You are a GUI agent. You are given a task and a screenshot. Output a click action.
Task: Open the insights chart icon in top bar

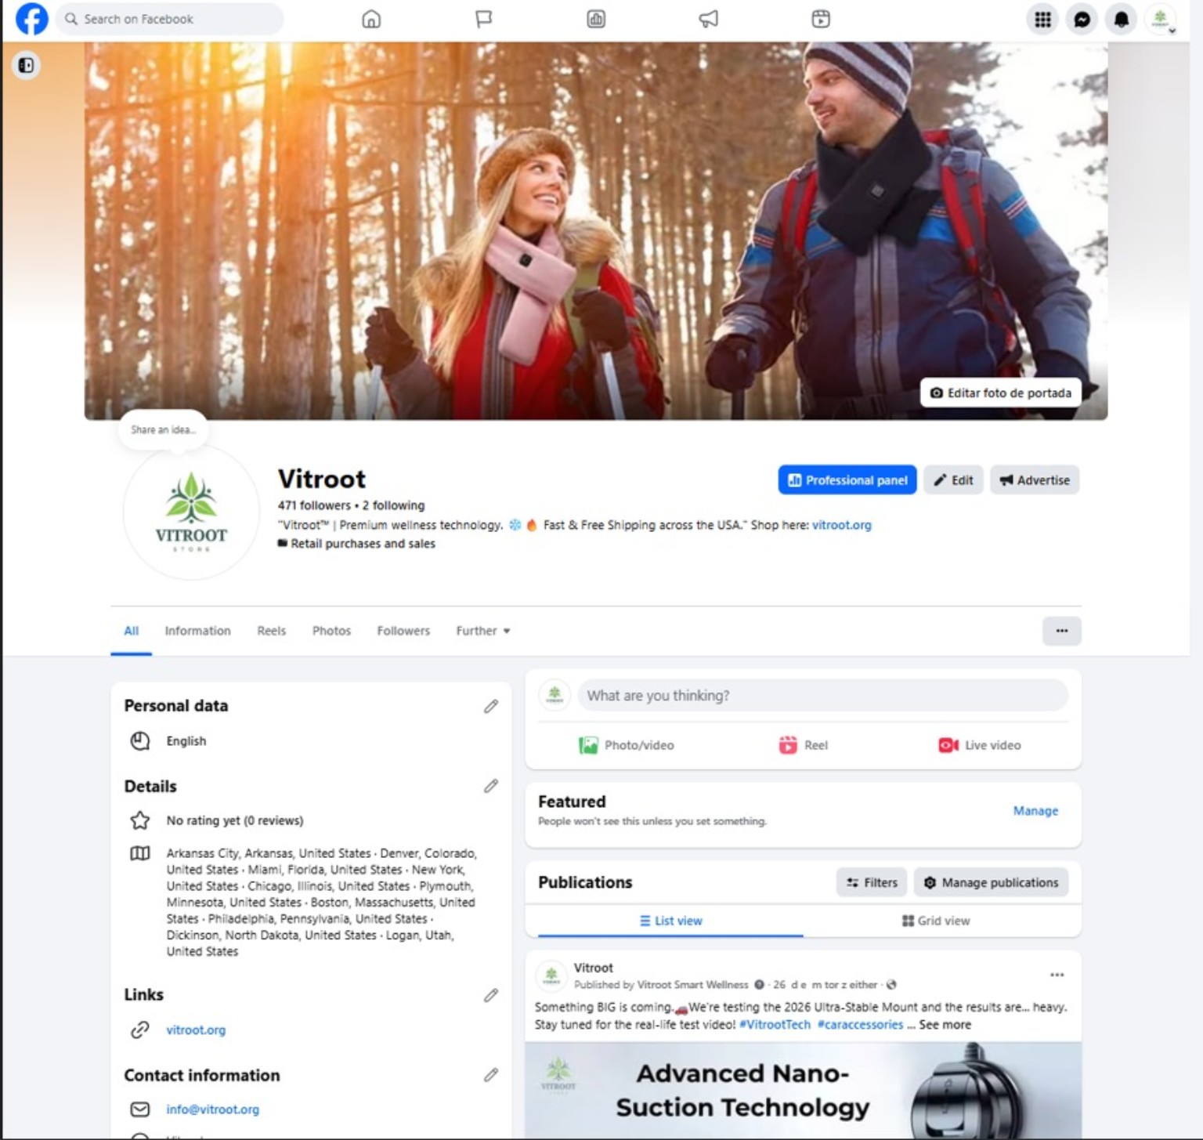coord(596,19)
